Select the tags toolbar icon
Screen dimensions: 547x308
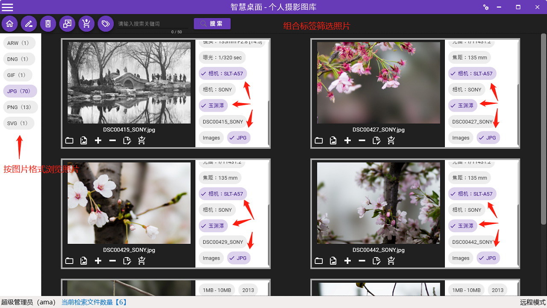[x=106, y=24]
